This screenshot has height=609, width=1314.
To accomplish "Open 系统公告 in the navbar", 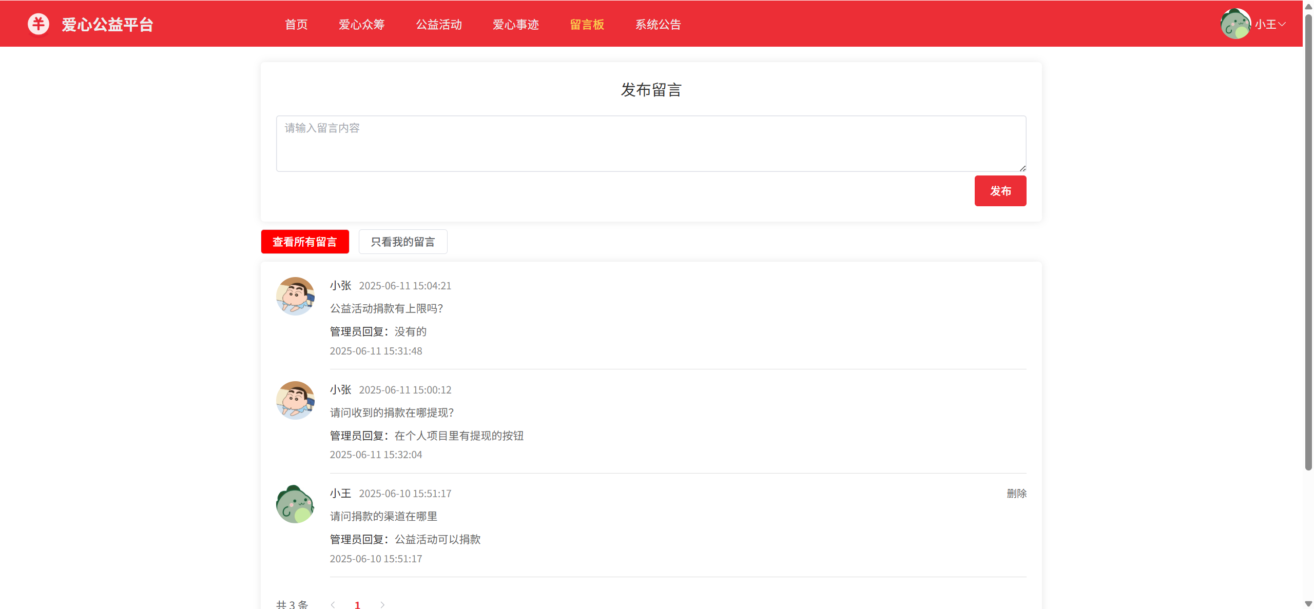I will pos(658,25).
